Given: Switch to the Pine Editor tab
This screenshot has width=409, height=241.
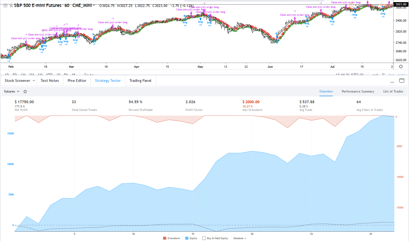Looking at the screenshot, I should [77, 81].
